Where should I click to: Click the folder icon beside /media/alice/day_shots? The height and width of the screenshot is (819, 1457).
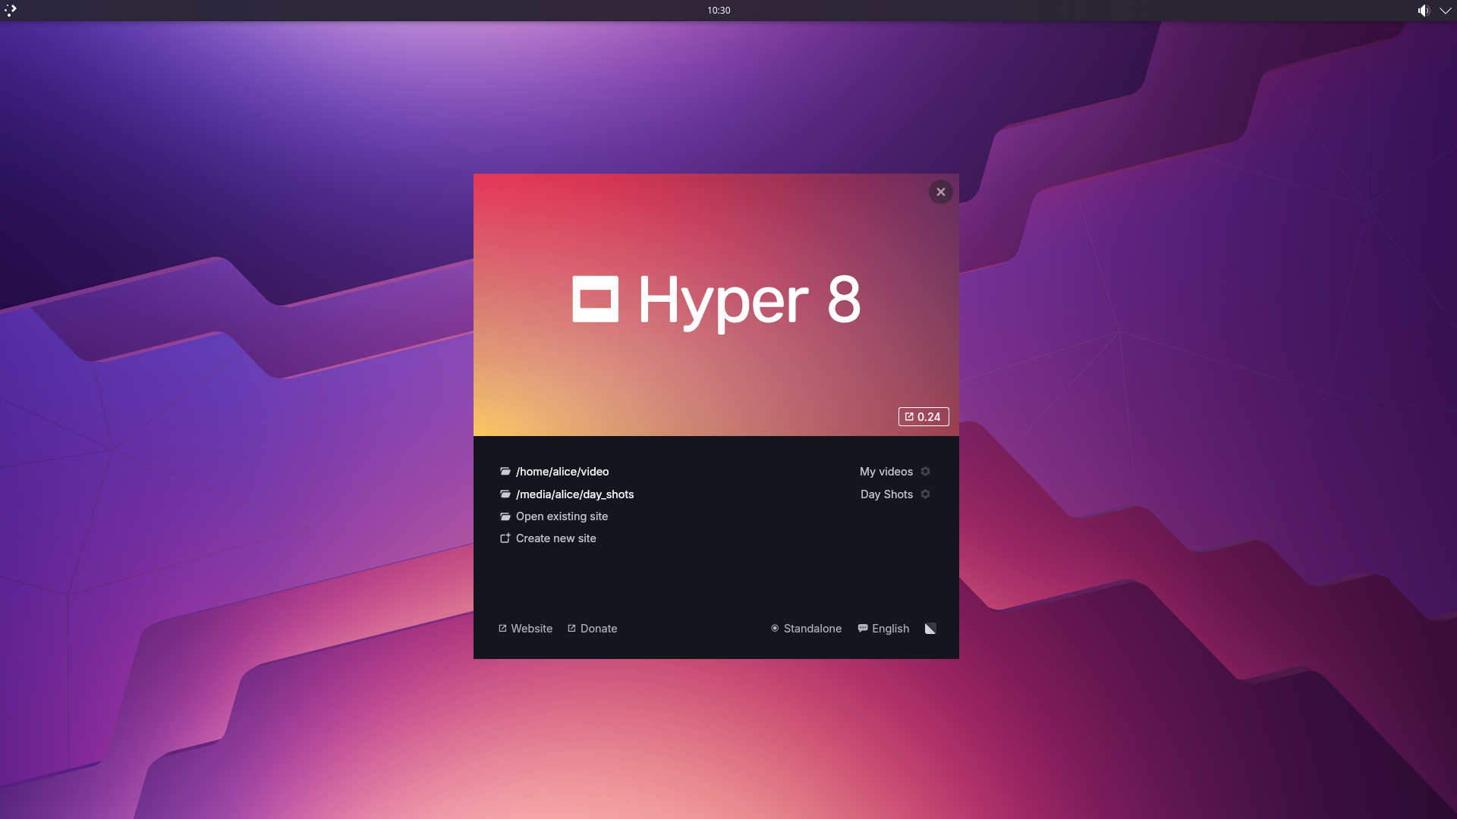505,494
